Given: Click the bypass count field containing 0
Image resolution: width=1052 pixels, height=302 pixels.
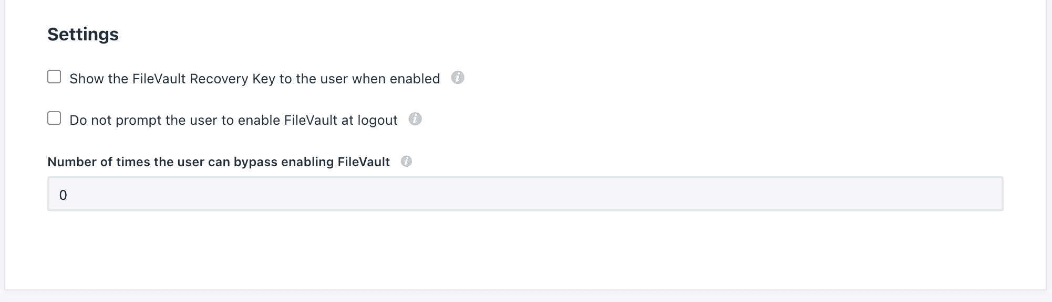Looking at the screenshot, I should tap(524, 195).
